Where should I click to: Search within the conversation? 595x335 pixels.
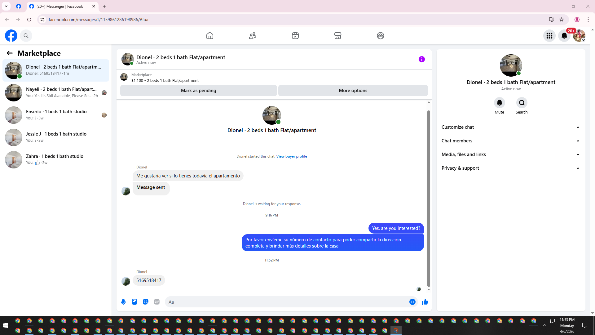pyautogui.click(x=522, y=103)
